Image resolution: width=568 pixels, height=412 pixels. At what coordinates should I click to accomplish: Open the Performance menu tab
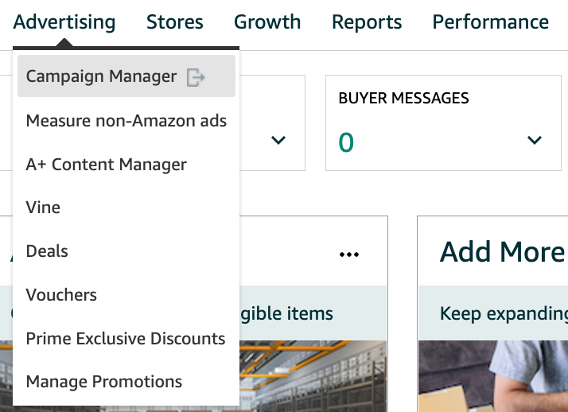pyautogui.click(x=491, y=22)
